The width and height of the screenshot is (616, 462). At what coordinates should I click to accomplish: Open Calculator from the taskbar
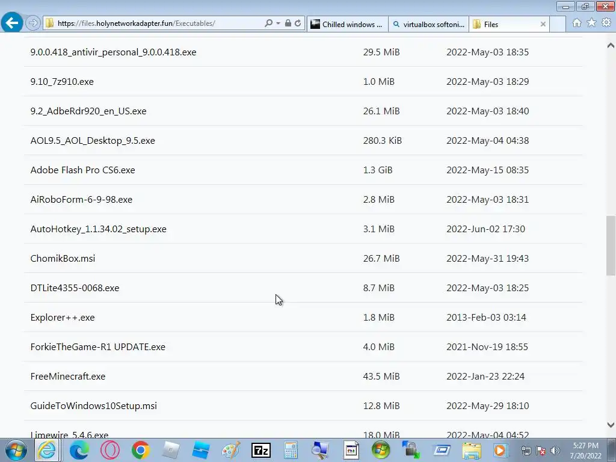point(291,450)
